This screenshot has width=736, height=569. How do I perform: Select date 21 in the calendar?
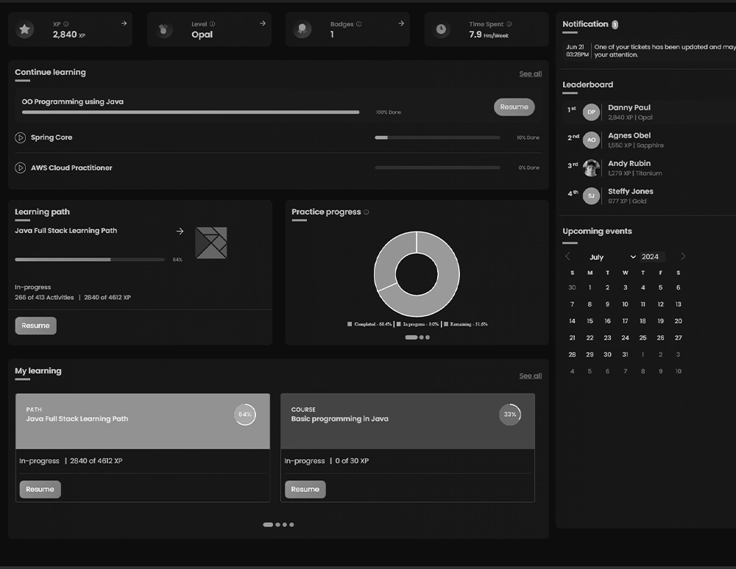pos(572,338)
